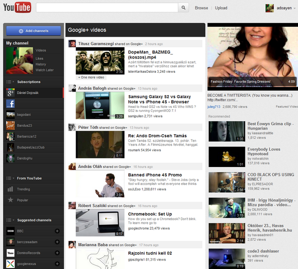Click Péter Tóth profile picture
The height and width of the screenshot is (269, 298).
pos(72,127)
